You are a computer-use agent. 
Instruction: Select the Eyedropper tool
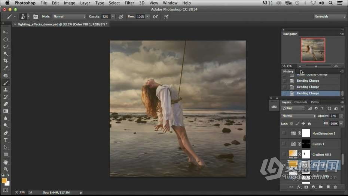pyautogui.click(x=6, y=68)
